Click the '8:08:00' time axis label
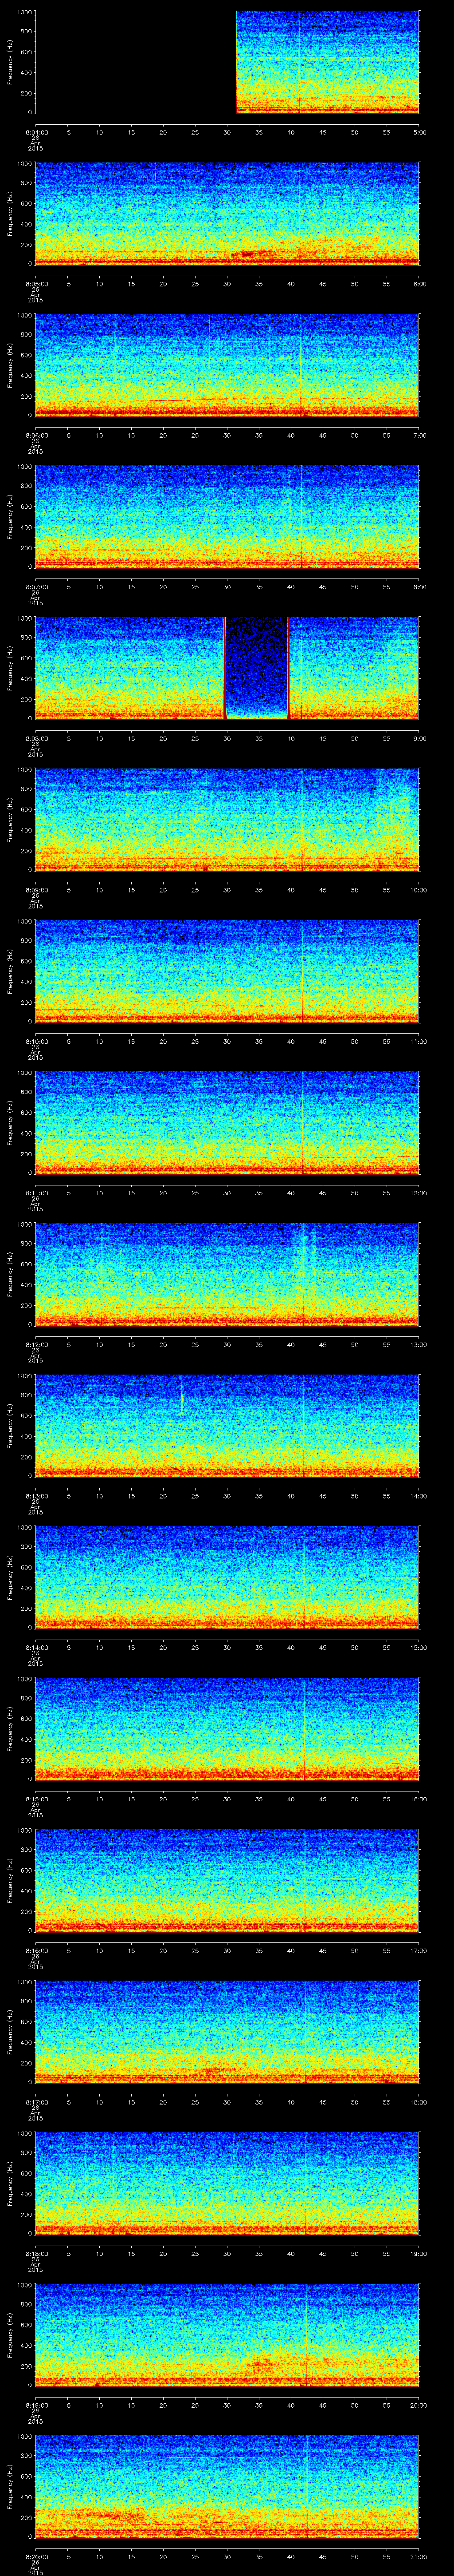The width and height of the screenshot is (454, 2576). 36,738
